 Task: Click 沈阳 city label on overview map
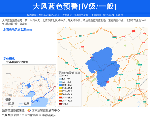[40, 85]
